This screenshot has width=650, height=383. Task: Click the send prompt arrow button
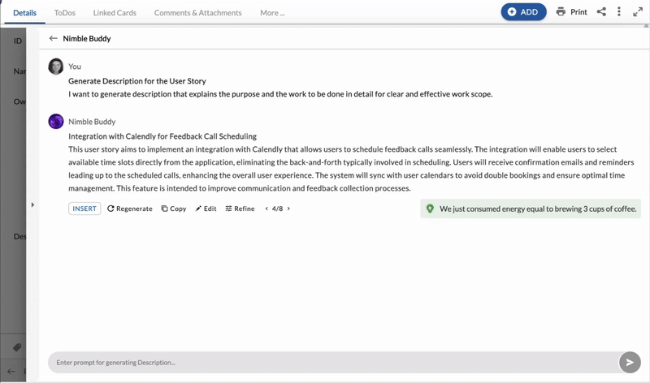629,362
